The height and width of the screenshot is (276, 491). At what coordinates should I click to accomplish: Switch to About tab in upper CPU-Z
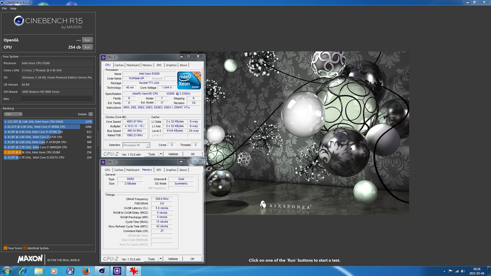pos(183,65)
